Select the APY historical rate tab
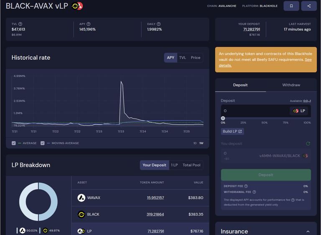 click(171, 58)
